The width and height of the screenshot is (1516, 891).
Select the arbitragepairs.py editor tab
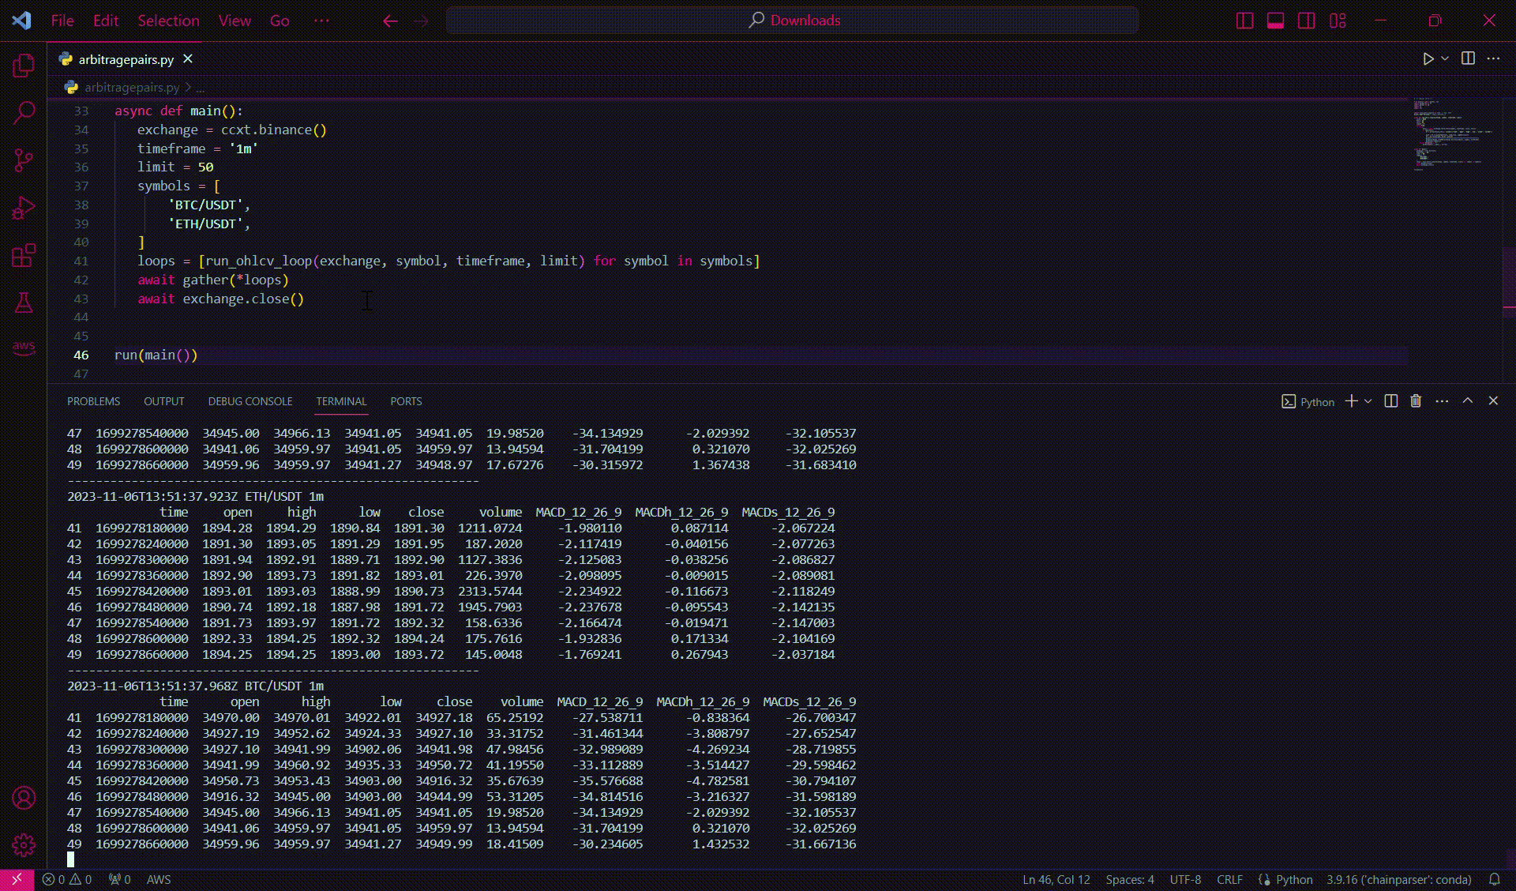click(x=126, y=59)
